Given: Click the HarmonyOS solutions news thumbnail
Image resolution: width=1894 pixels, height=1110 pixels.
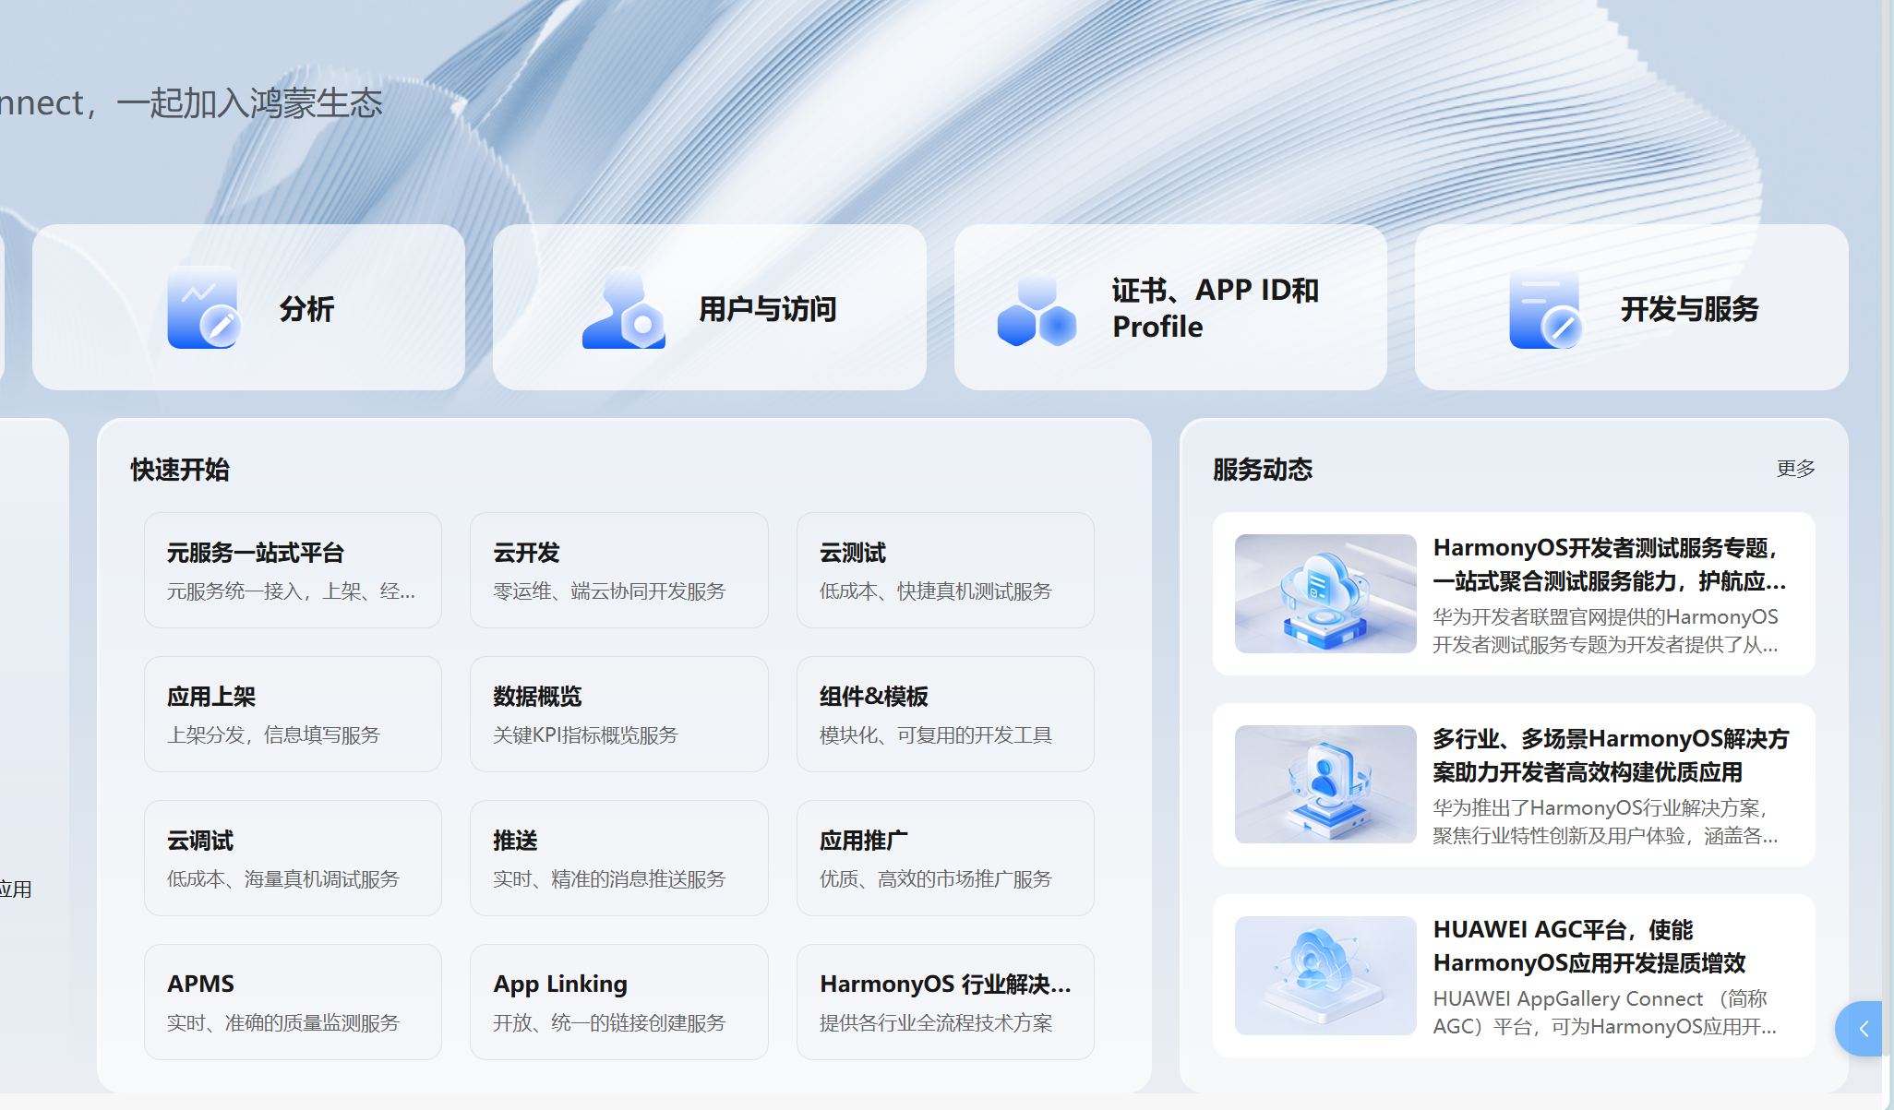Looking at the screenshot, I should (x=1324, y=783).
